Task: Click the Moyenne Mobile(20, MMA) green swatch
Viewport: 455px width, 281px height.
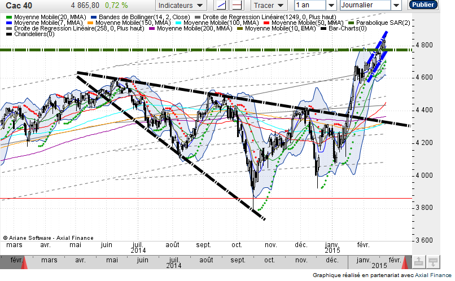Action: click(x=9, y=17)
